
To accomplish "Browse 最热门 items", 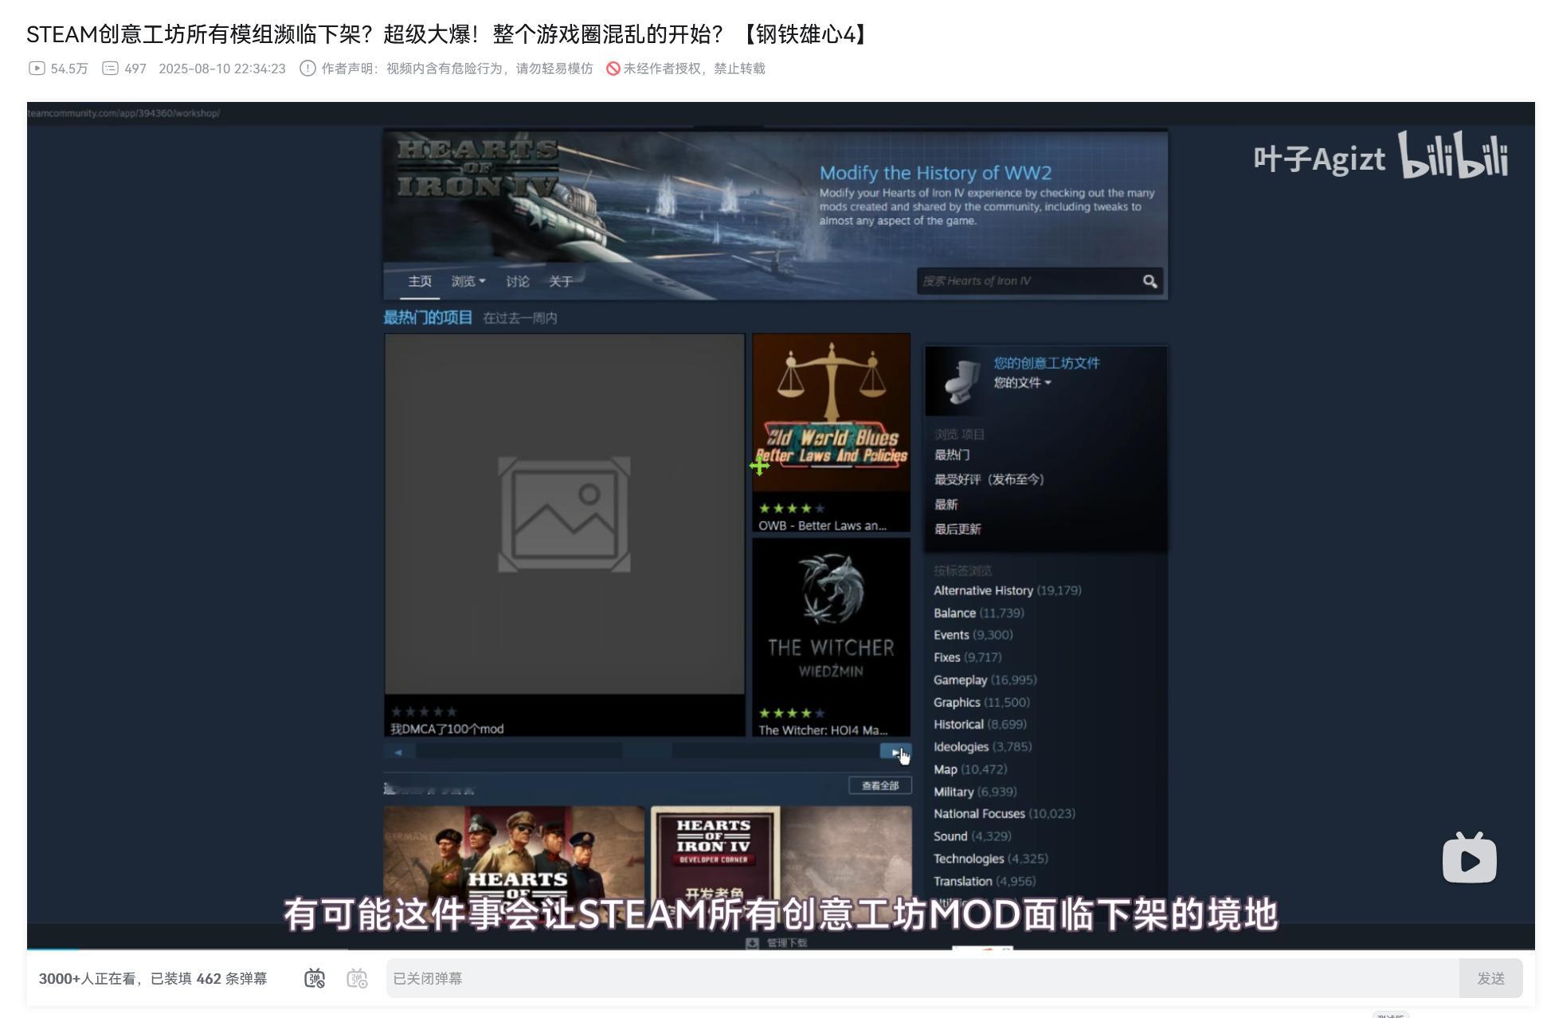I will pos(952,455).
